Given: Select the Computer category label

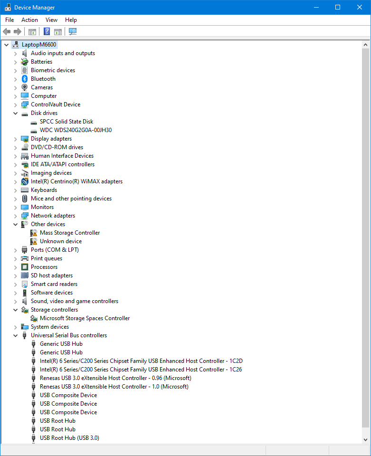Looking at the screenshot, I should 44,96.
